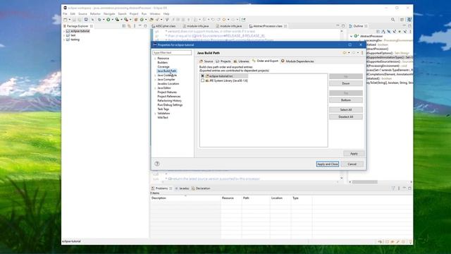Image resolution: width=451 pixels, height=254 pixels.
Task: Click the magnifier search icon in the toolbar
Action: point(393,20)
